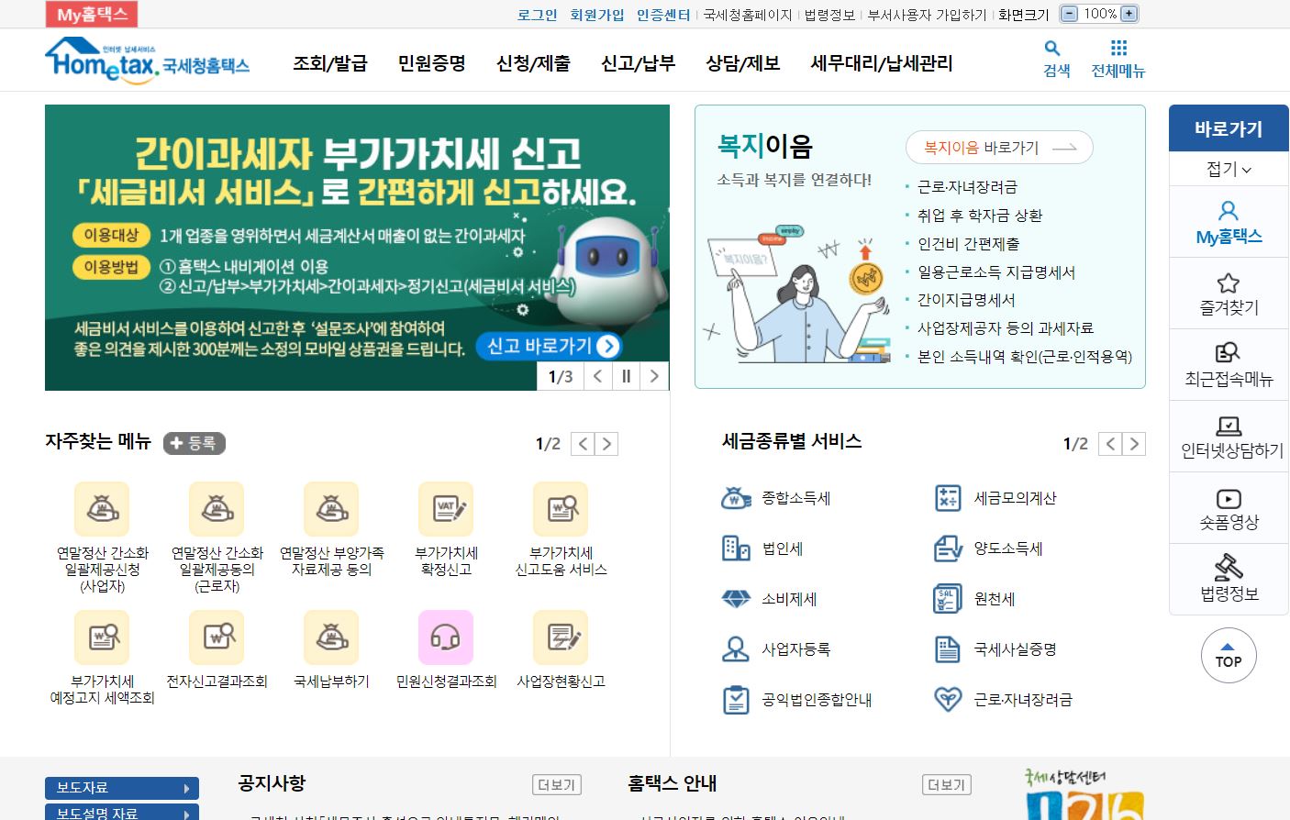Open 법령정보 gavel icon
1290x820 pixels.
point(1229,567)
